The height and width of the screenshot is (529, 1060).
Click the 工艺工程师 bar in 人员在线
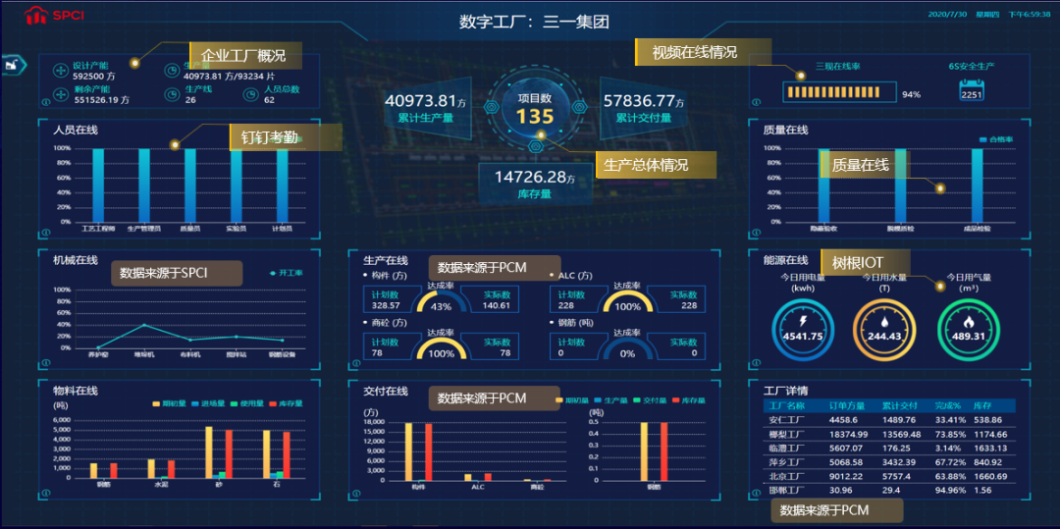click(x=98, y=185)
